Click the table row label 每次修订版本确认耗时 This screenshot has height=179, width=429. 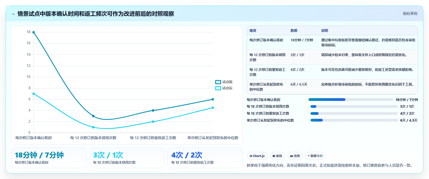pos(266,40)
